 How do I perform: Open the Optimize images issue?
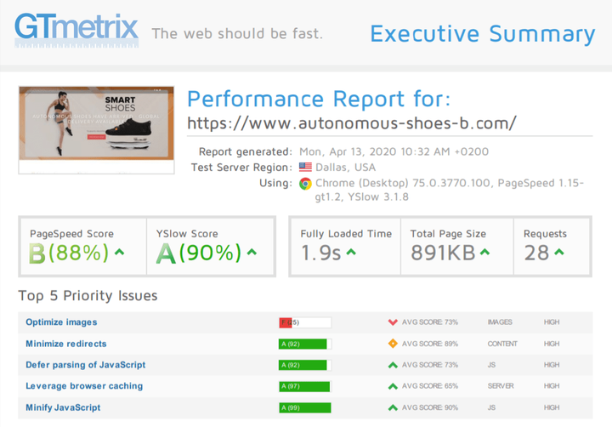click(61, 322)
